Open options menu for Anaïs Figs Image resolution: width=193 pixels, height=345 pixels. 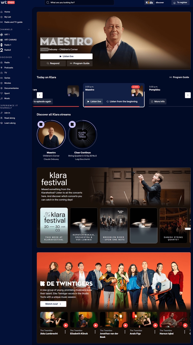155,332
